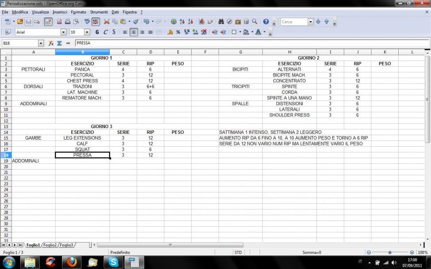The image size is (431, 269).
Task: Expand the Name Box dropdown for B18
Action: [x=41, y=43]
